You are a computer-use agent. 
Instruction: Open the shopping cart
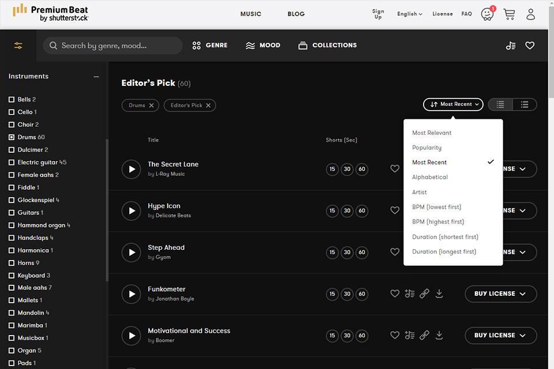[x=509, y=14]
